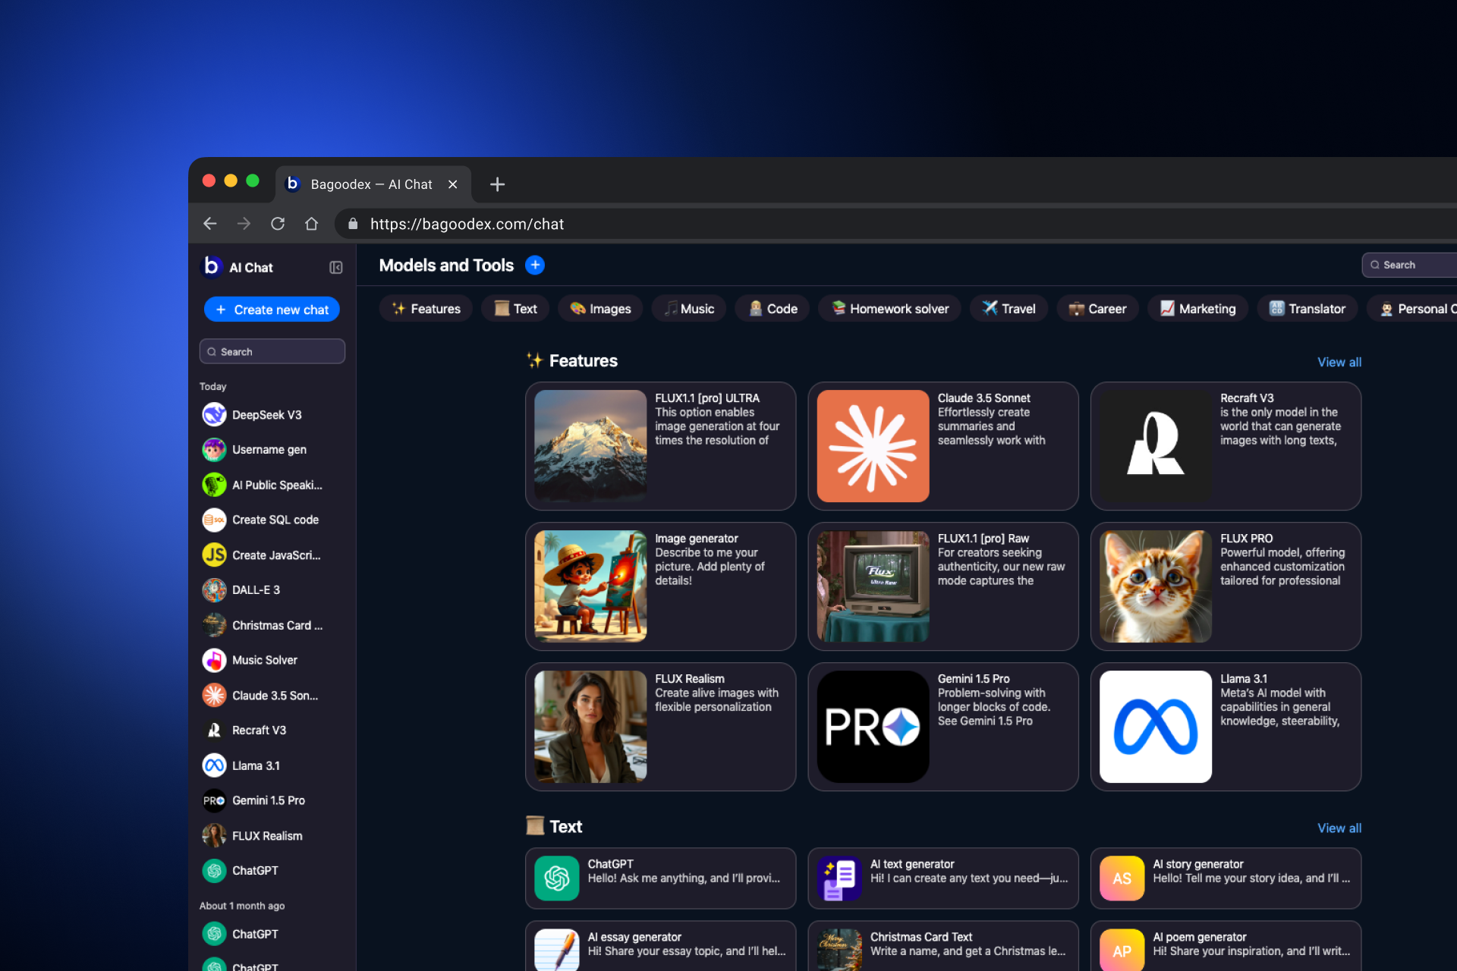Click the plus icon next to Models and Tools
This screenshot has width=1457, height=971.
[x=533, y=266]
